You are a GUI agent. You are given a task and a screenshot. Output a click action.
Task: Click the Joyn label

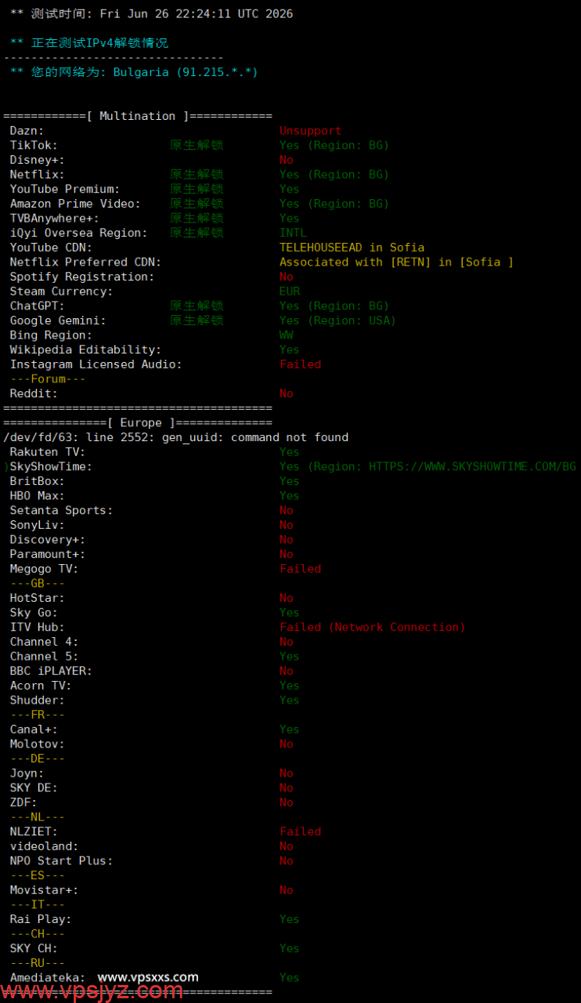tap(27, 773)
